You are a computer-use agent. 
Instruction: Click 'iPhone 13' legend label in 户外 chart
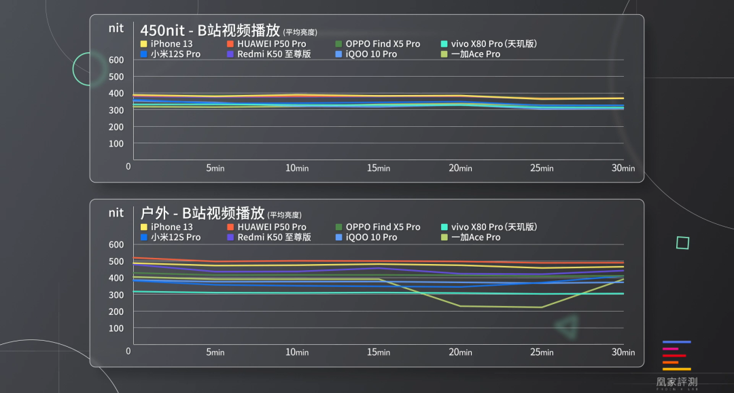click(x=171, y=227)
